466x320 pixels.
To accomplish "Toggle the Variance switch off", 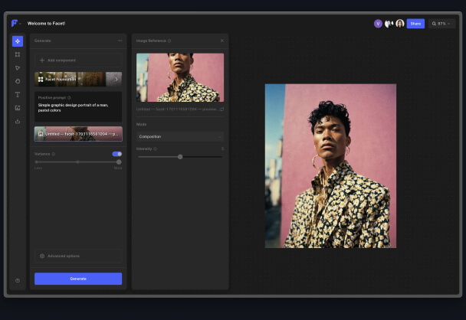I will coord(116,154).
